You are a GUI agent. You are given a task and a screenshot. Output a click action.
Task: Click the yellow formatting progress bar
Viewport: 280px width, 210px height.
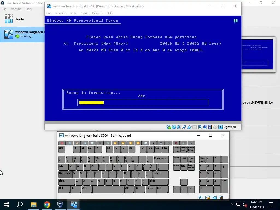click(91, 103)
